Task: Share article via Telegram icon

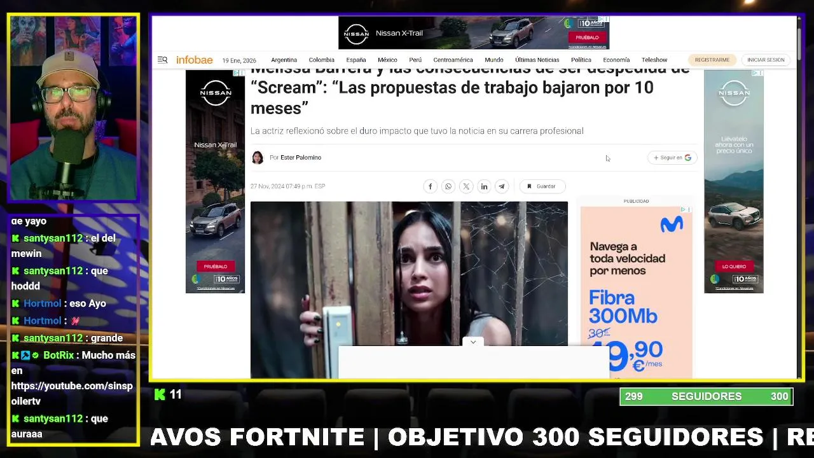Action: [502, 186]
